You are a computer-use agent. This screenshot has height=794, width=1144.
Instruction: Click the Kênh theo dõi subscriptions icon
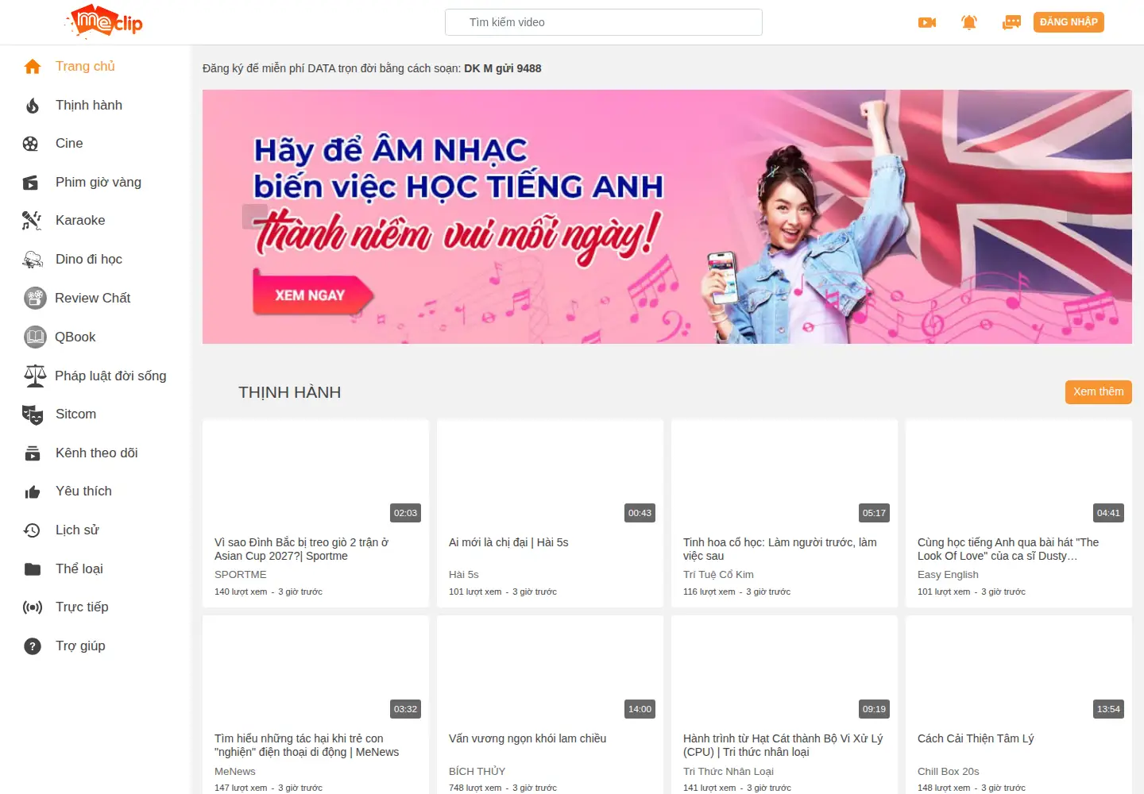pos(33,453)
